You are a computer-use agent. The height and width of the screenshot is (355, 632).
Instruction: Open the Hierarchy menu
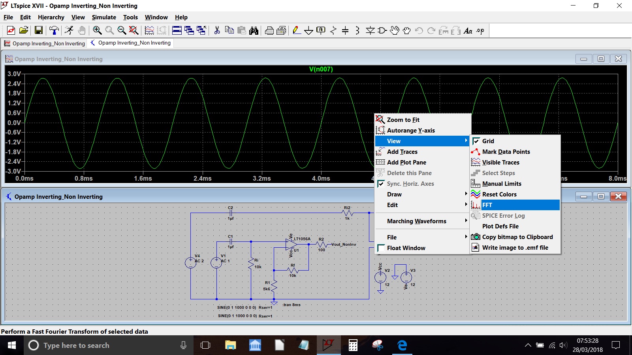click(51, 17)
